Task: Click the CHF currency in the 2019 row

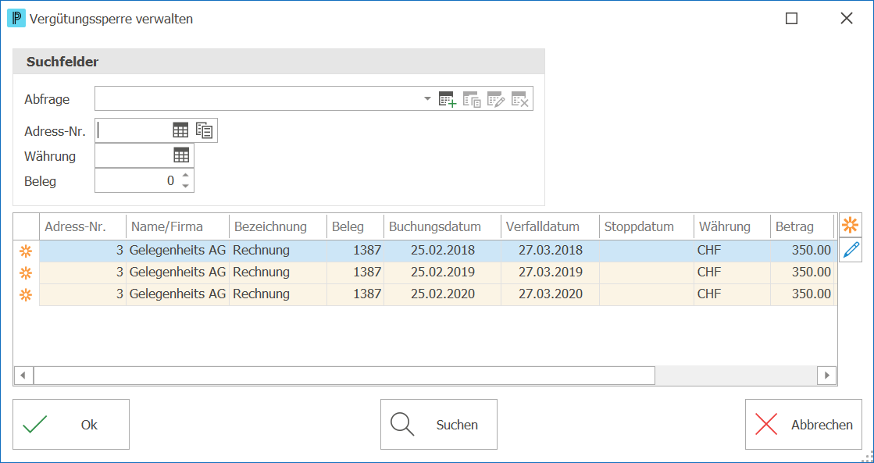Action: [x=732, y=272]
